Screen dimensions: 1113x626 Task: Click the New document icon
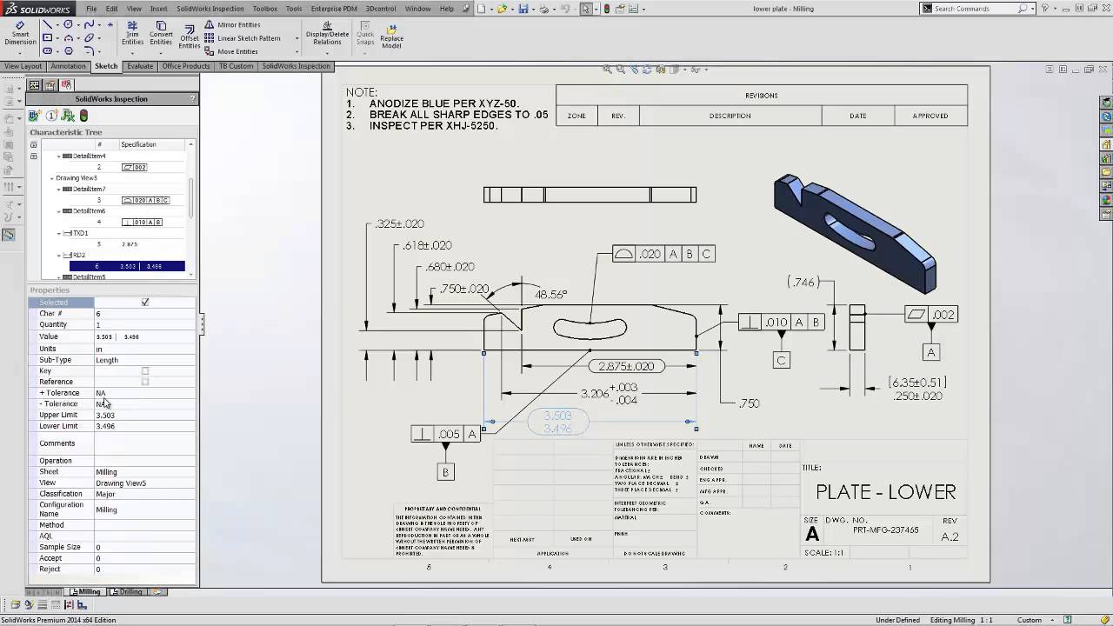tap(481, 9)
